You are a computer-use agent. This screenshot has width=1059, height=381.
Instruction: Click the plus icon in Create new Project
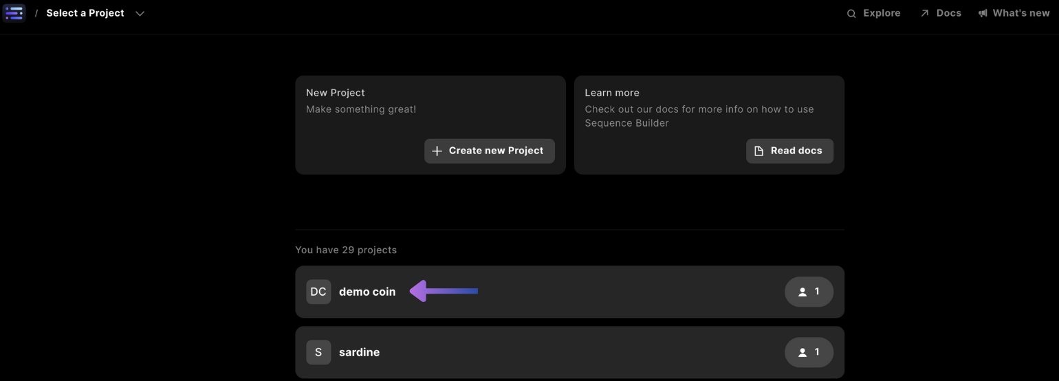coord(437,151)
